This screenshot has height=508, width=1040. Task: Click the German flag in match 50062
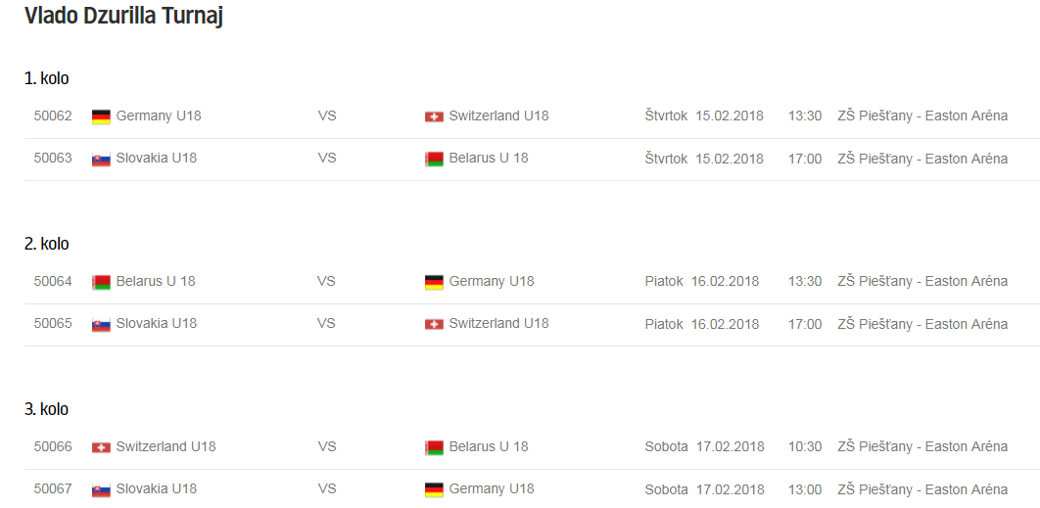[x=101, y=116]
